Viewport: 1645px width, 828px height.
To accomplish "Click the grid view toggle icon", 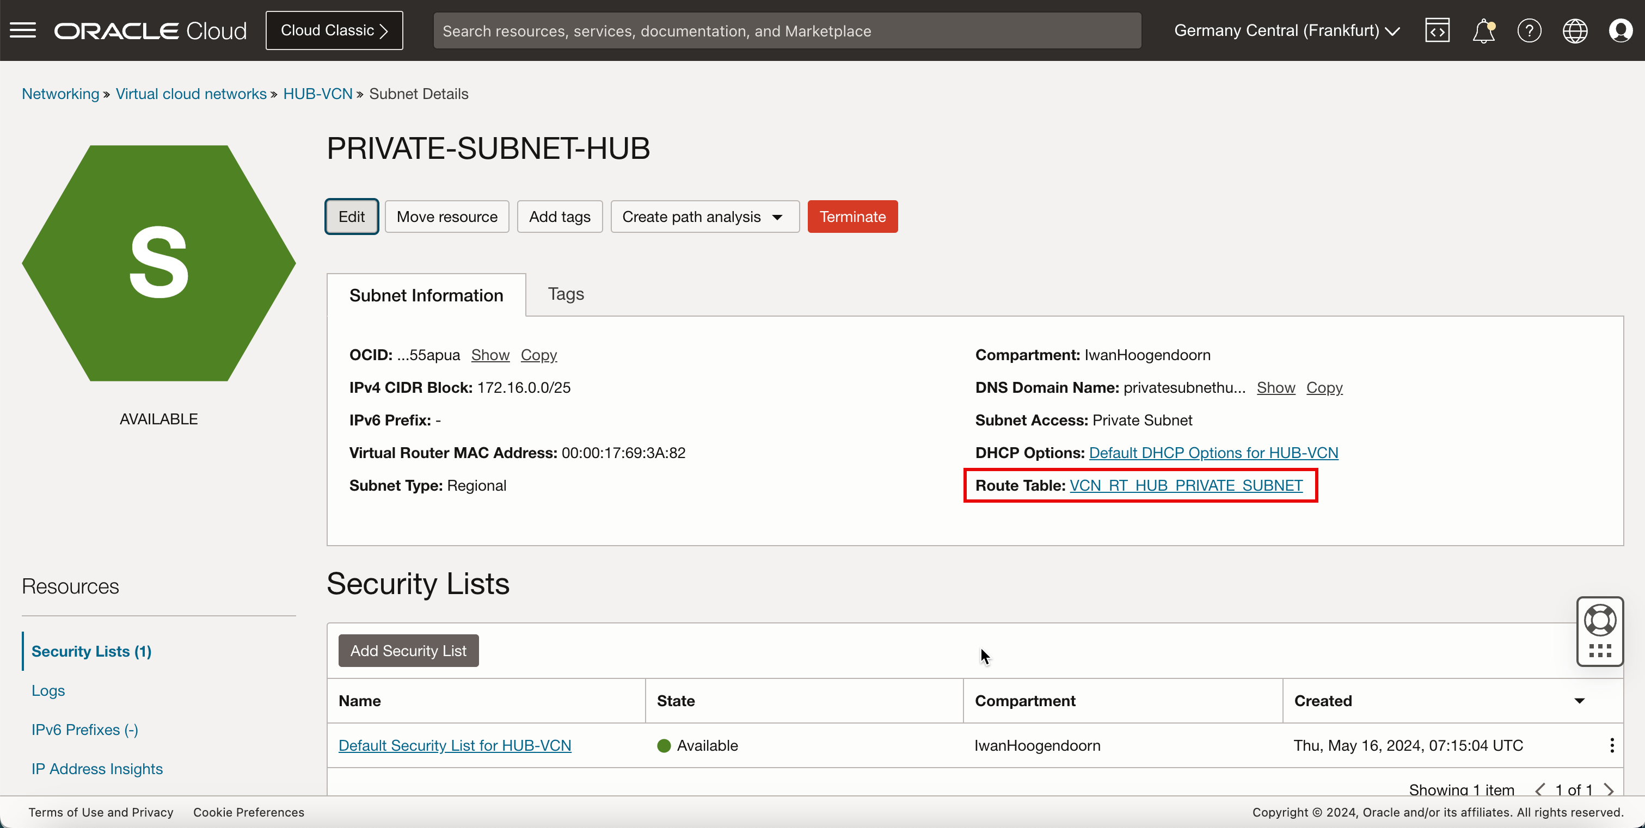I will 1601,651.
